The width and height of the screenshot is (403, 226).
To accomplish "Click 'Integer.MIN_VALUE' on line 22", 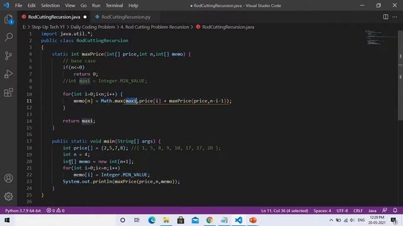I will click(124, 175).
